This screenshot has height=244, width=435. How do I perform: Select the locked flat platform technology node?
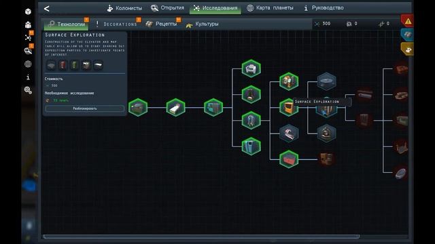[x=326, y=81]
